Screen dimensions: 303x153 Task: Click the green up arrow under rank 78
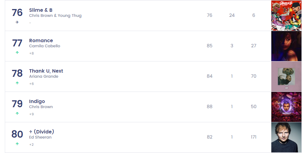[x=17, y=83]
